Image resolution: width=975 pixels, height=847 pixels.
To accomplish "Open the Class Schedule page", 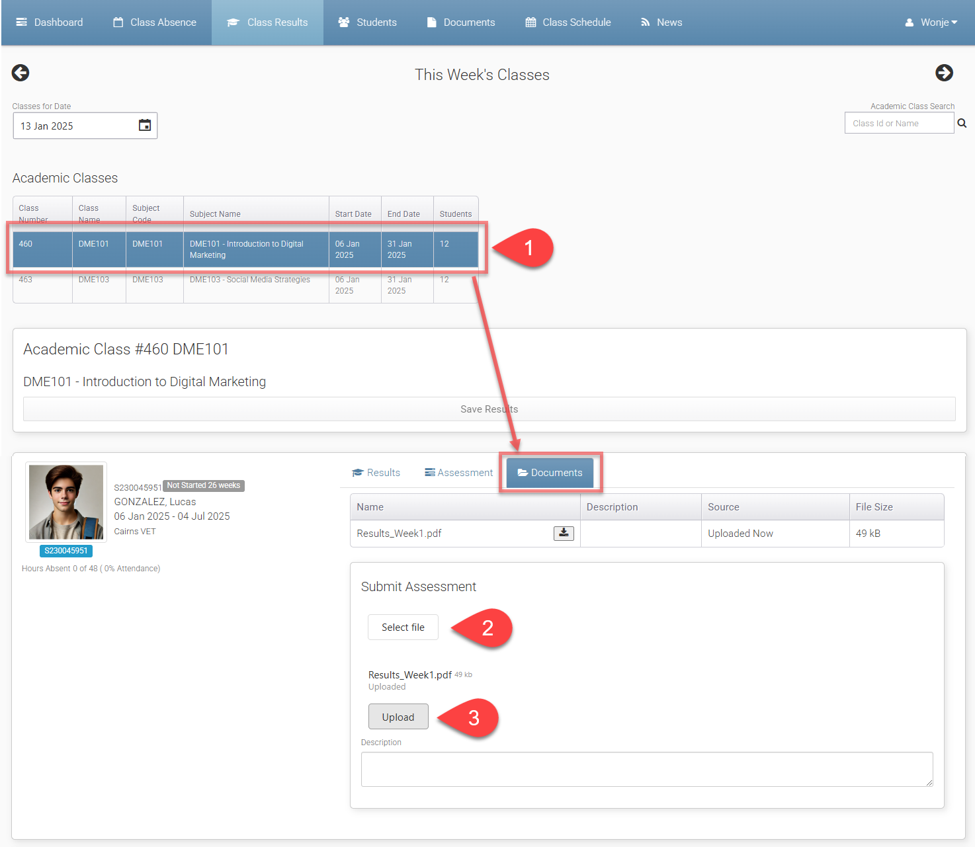I will tap(568, 22).
